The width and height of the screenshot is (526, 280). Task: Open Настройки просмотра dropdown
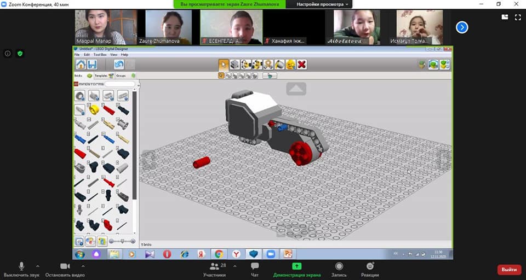pos(323,4)
